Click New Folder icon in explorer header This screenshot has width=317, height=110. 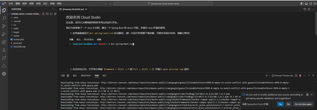click(47, 14)
